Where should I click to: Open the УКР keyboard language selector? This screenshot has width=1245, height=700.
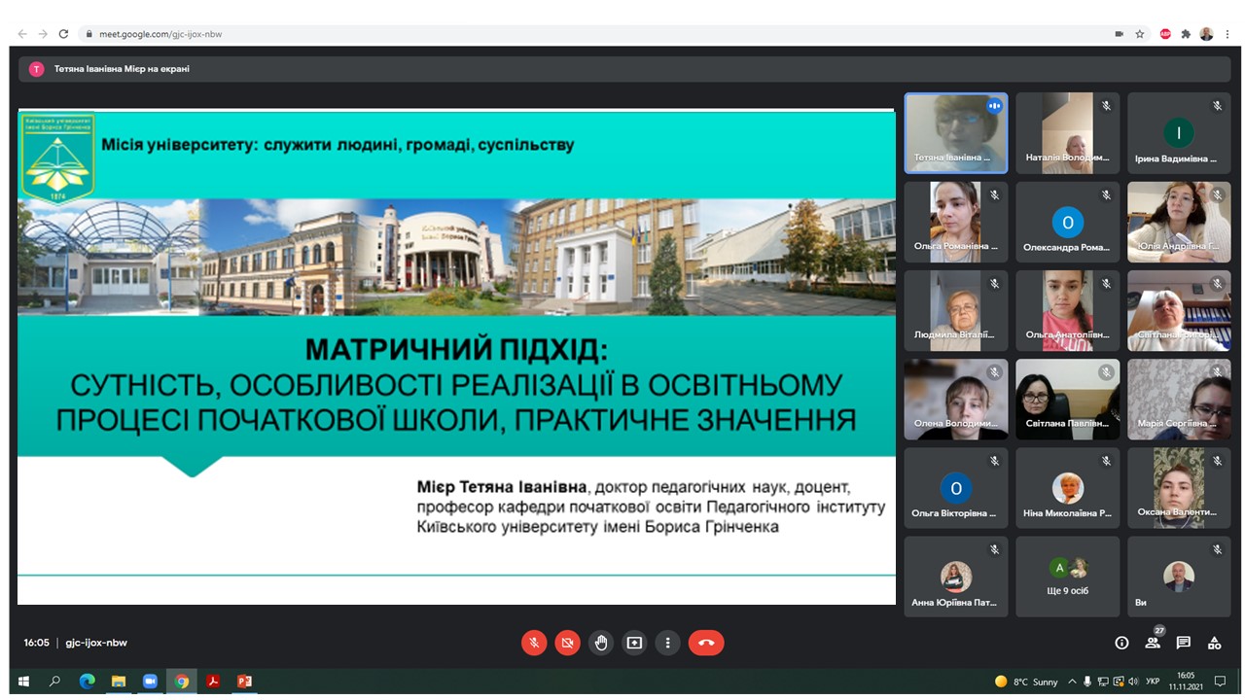coord(1153,682)
